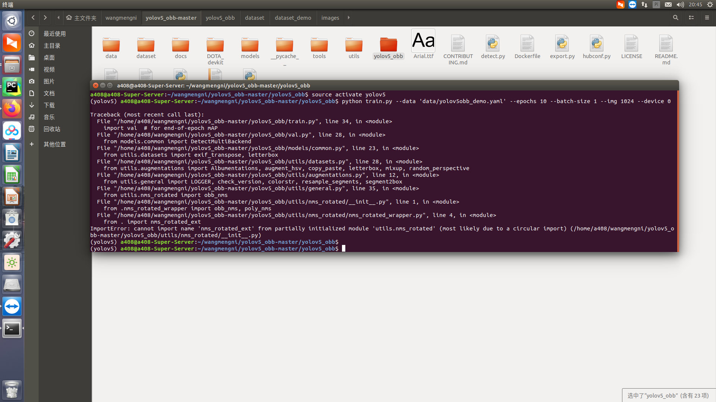The width and height of the screenshot is (716, 402).
Task: Go forward in file manager
Action: click(x=45, y=17)
